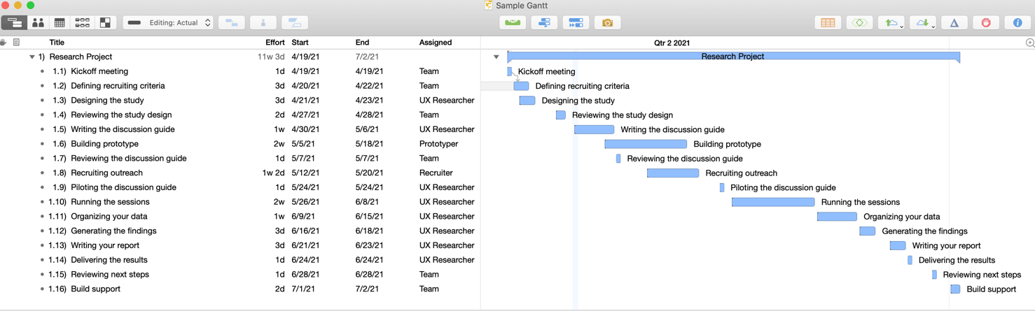Collapse the Research Project Gantt group triangle
The width and height of the screenshot is (1035, 311).
[x=496, y=57]
